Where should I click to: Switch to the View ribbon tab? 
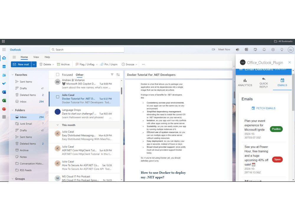click(36, 57)
